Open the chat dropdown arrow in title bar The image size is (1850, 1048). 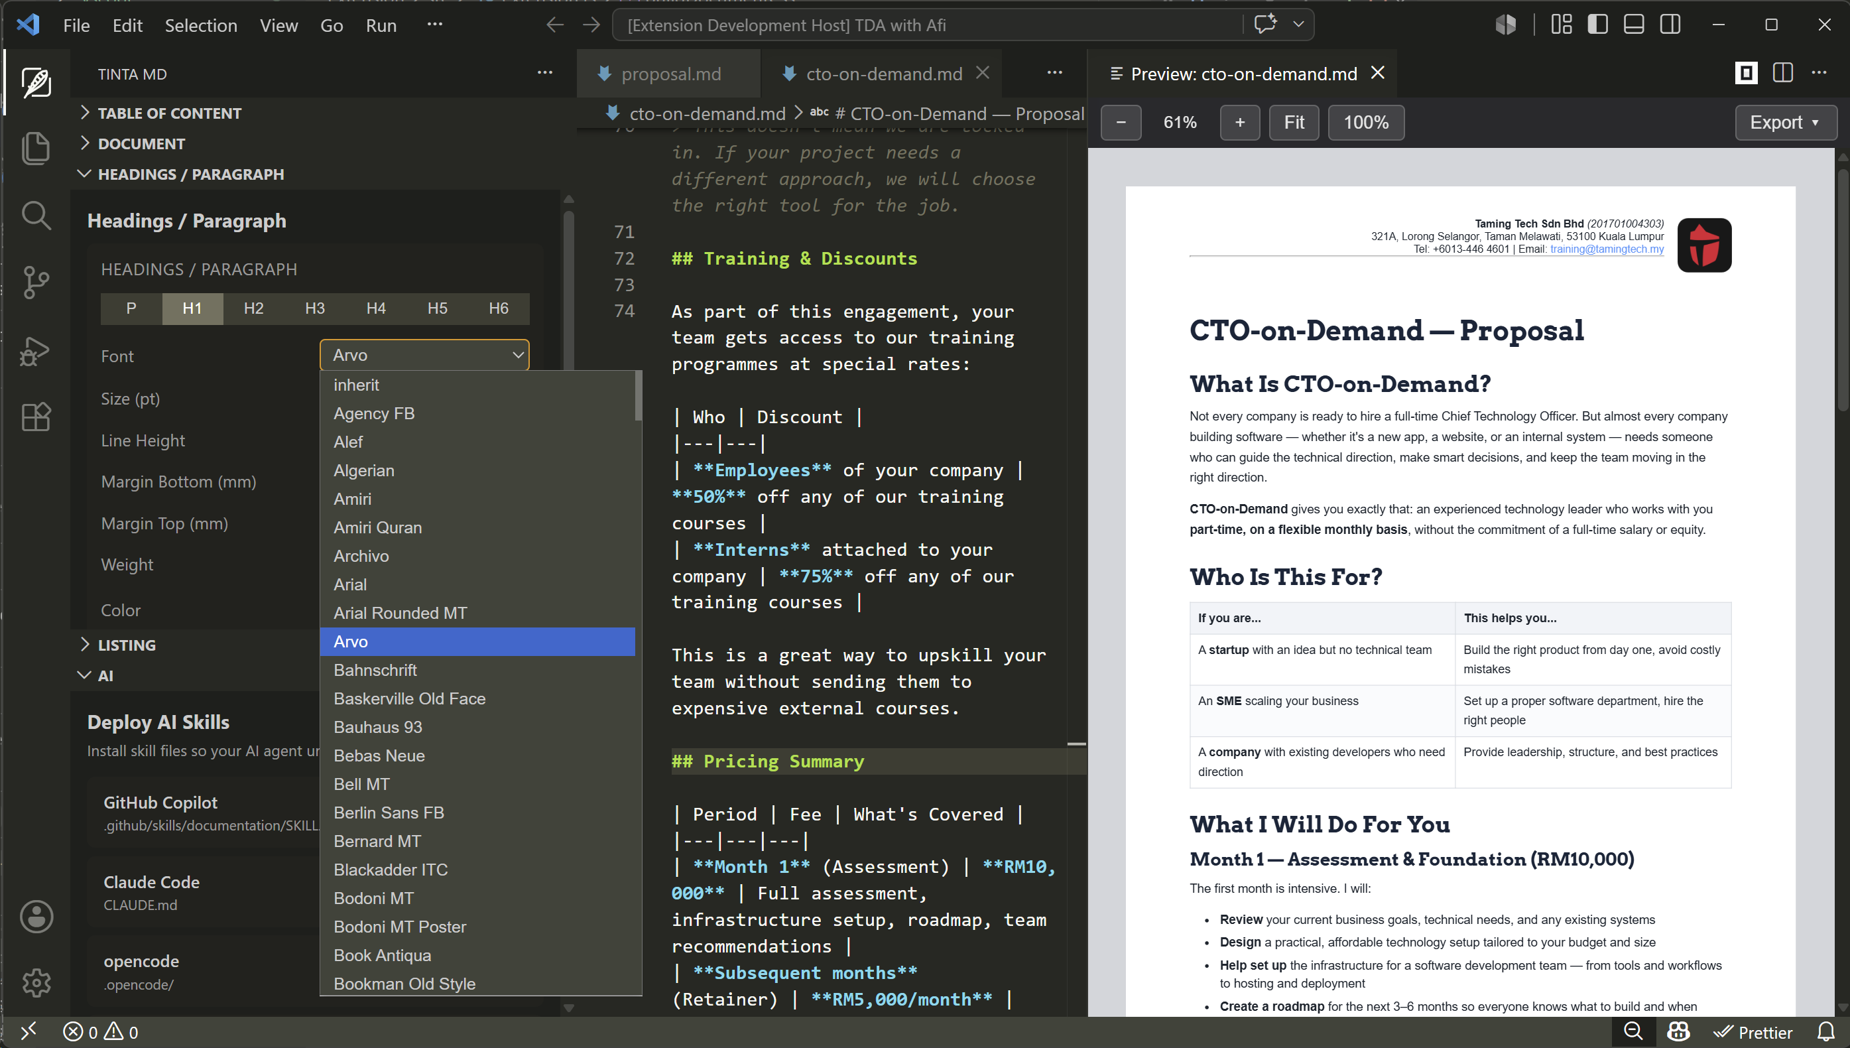tap(1298, 25)
